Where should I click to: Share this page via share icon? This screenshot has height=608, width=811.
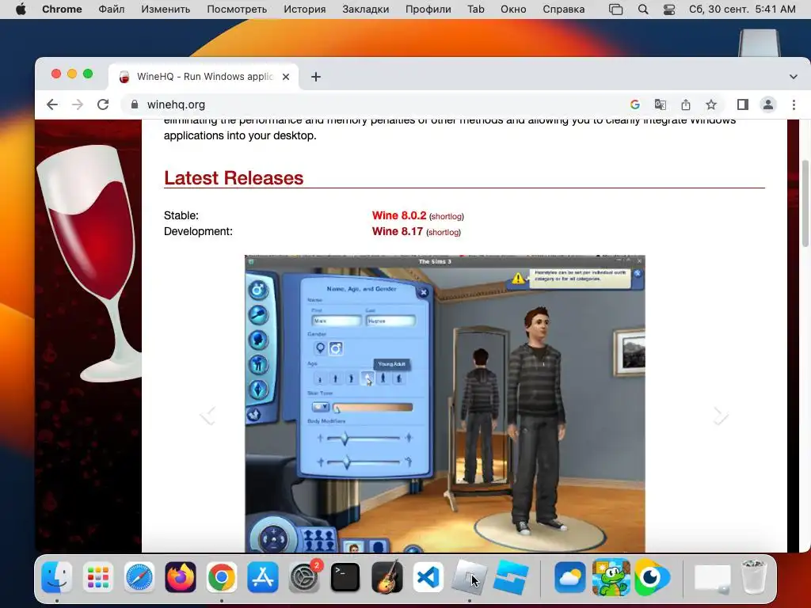[x=686, y=104]
